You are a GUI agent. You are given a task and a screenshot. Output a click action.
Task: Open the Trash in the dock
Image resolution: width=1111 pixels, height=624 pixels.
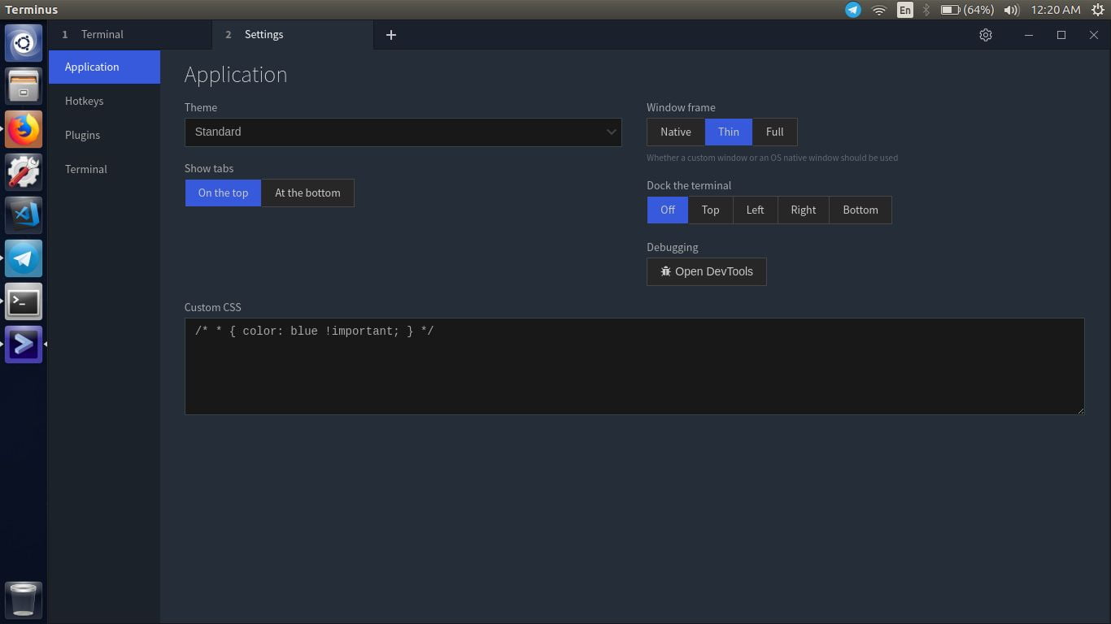[x=24, y=600]
